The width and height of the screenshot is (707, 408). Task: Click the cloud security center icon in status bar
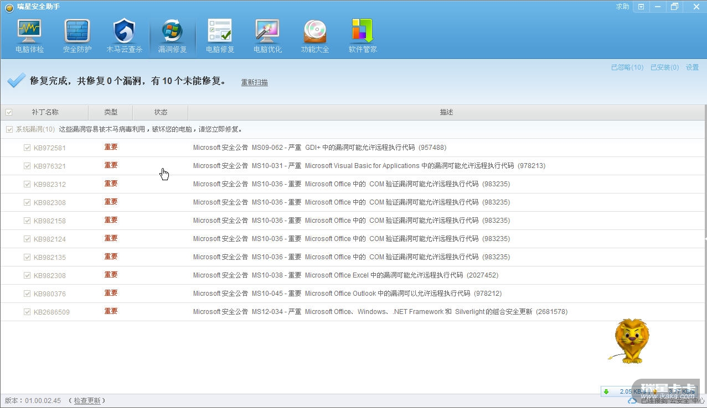click(632, 400)
